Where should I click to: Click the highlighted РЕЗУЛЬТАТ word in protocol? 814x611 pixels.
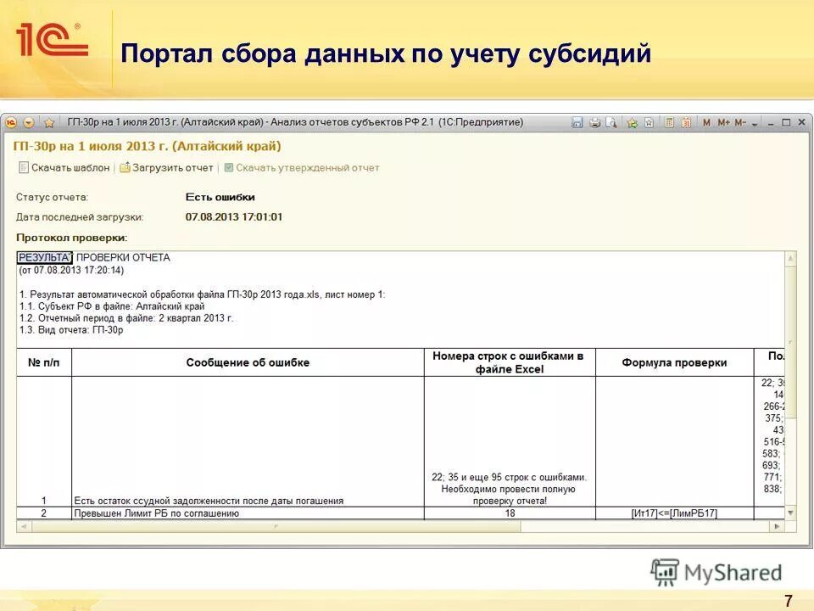click(45, 258)
